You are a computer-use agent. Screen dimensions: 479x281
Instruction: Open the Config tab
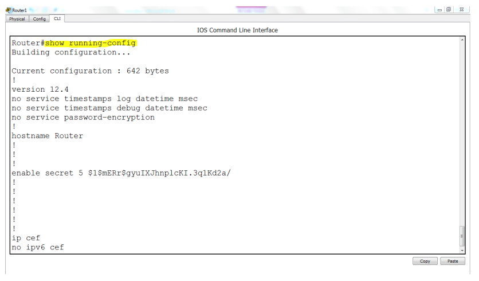pos(40,19)
